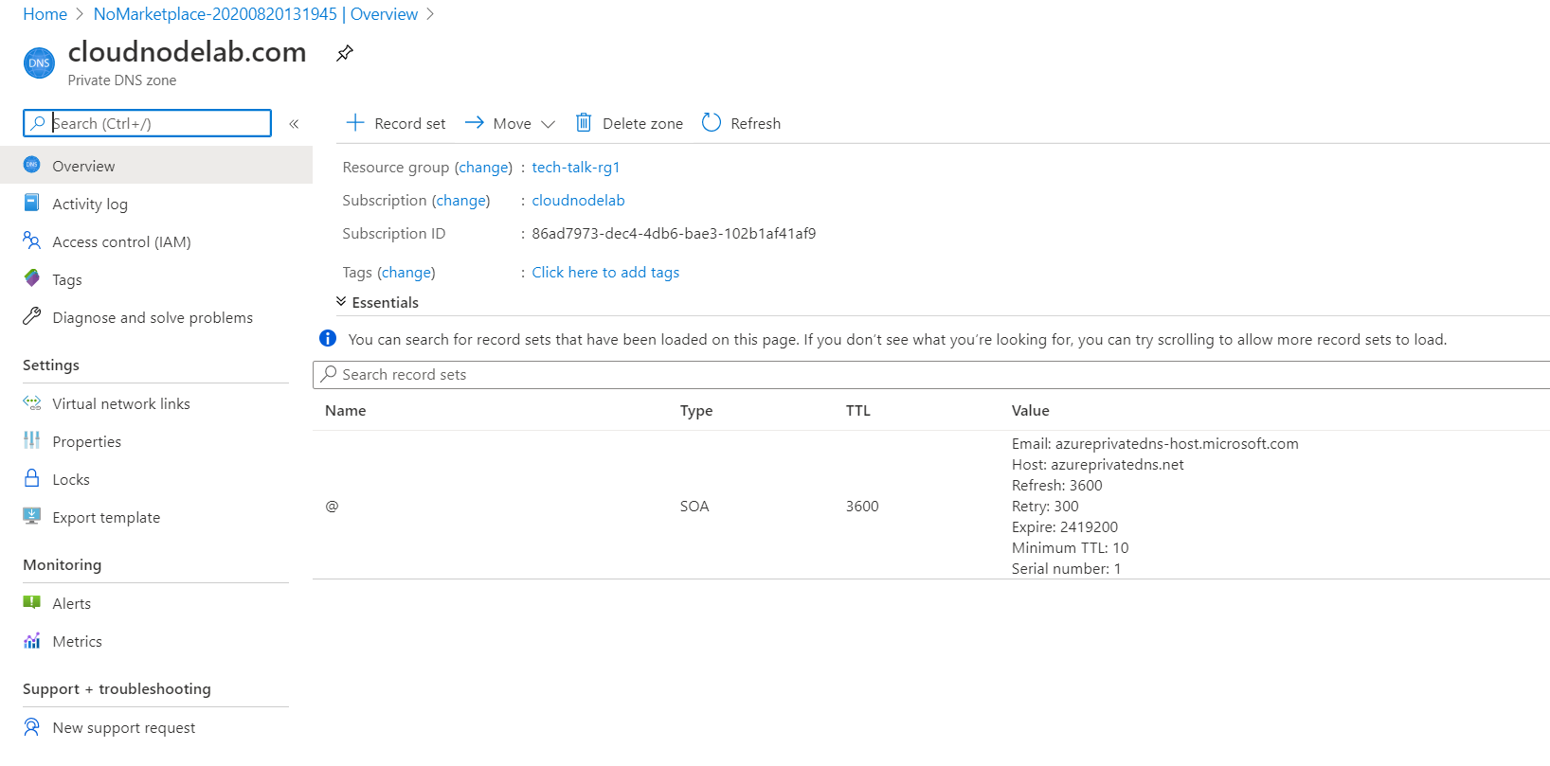This screenshot has height=766, width=1550.
Task: Click the Locks padlock icon
Action: tap(31, 478)
